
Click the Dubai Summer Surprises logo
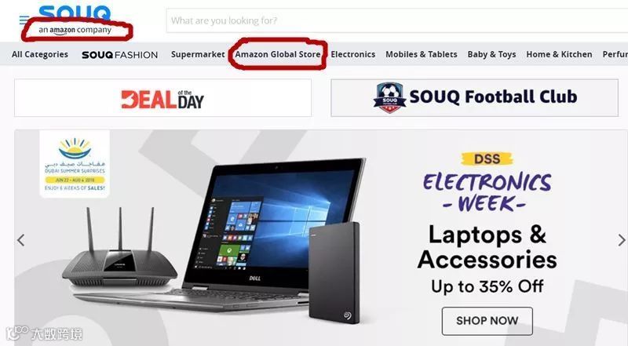click(x=75, y=164)
